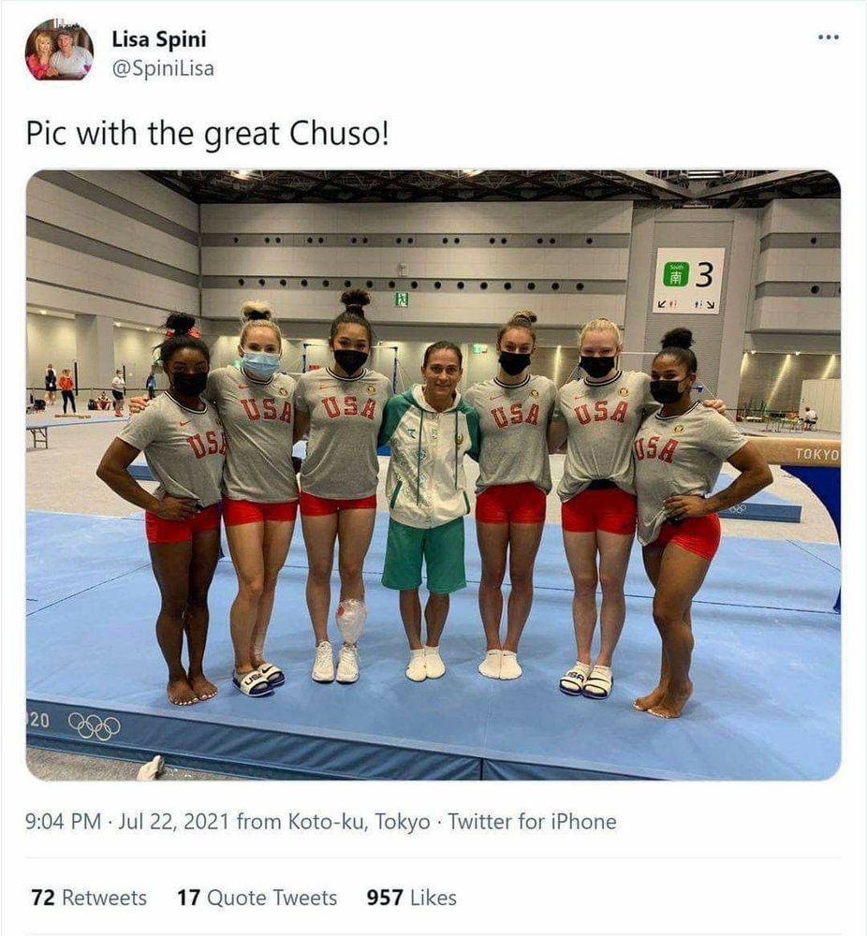View the 17 Quote Tweets list
The height and width of the screenshot is (936, 867).
tap(257, 898)
